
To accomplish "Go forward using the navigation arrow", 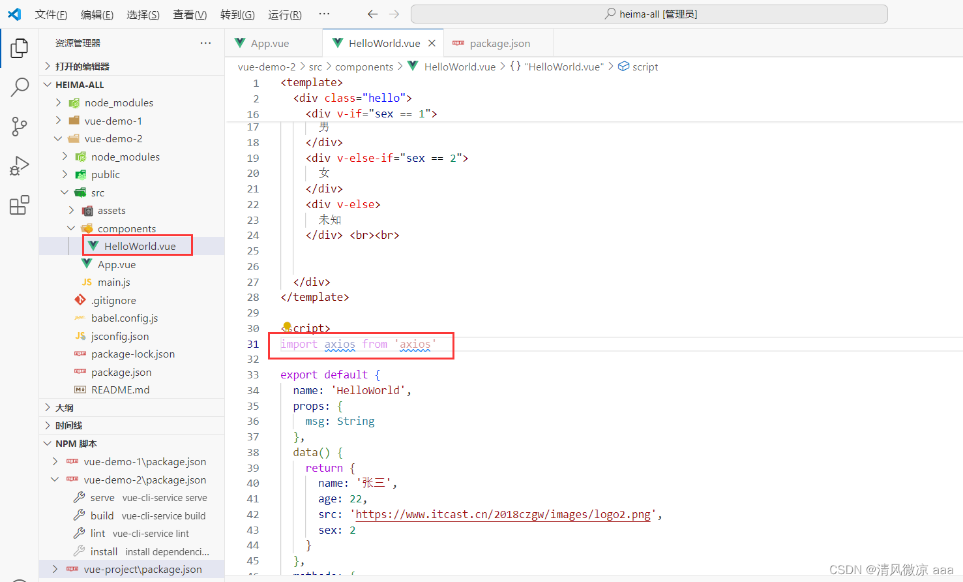I will point(394,14).
